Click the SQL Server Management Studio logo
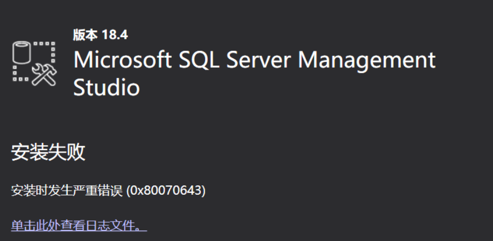 (x=33, y=63)
